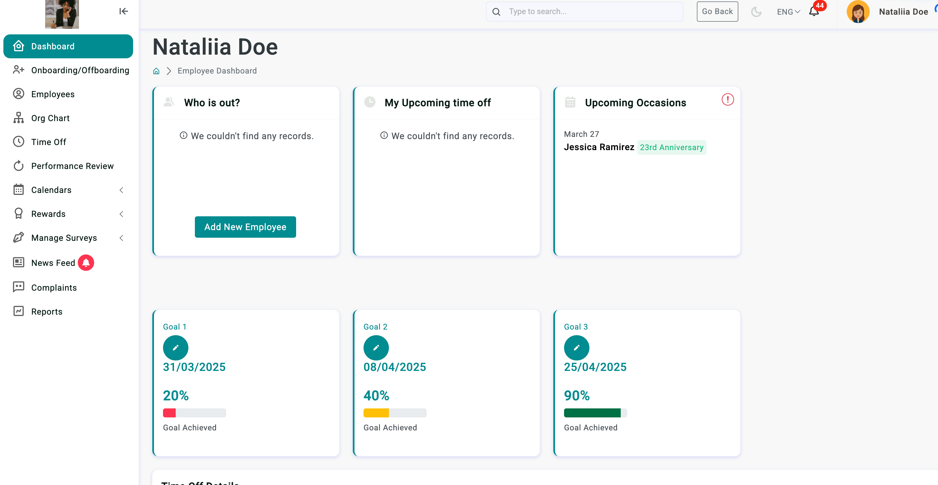Open Performance Review menu item
Image resolution: width=938 pixels, height=485 pixels.
68,166
